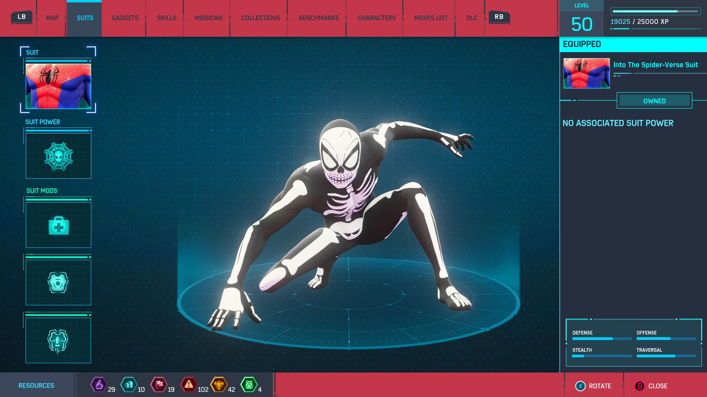
Task: Click the Owned status button
Action: [654, 101]
